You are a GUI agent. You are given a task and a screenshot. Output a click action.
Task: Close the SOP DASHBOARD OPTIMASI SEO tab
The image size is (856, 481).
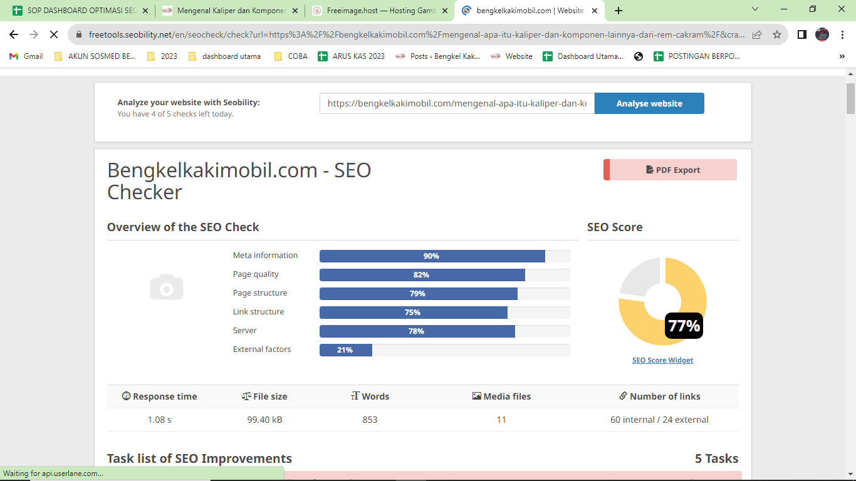pos(145,11)
